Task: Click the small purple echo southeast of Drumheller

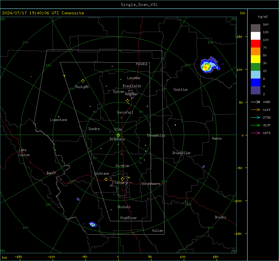Action: (x=204, y=167)
